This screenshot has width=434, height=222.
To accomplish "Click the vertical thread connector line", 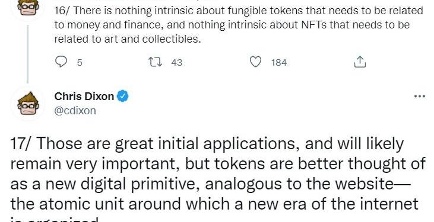I will pos(27,54).
